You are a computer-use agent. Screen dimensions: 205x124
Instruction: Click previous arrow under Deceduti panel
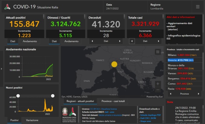pyautogui.click(x=91, y=41)
